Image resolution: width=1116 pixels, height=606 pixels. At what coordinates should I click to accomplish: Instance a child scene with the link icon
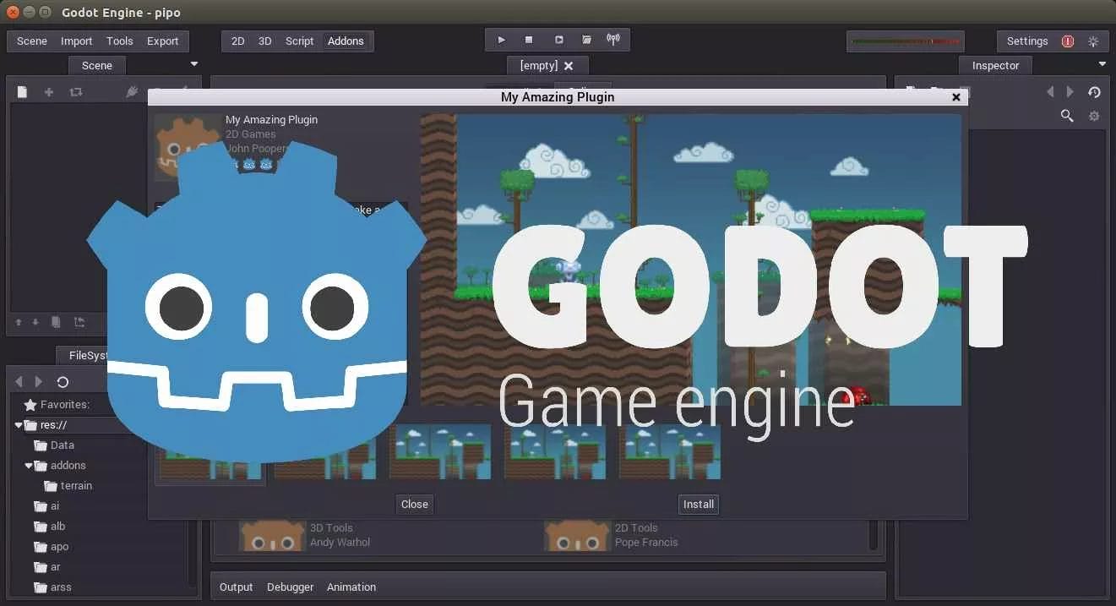click(75, 91)
